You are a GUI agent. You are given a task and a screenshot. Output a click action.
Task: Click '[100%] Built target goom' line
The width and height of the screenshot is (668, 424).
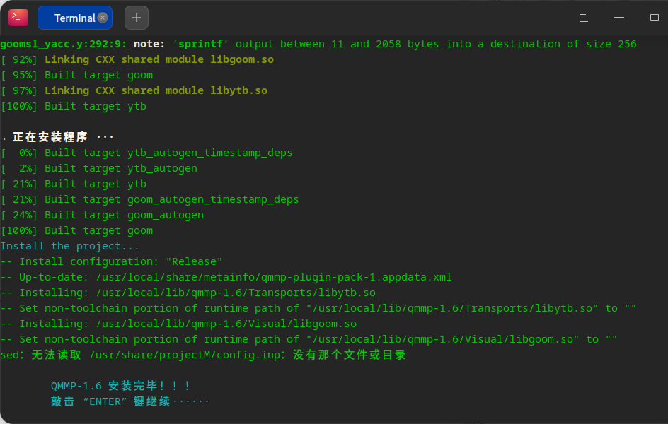(x=76, y=230)
